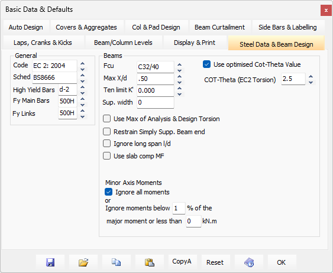The height and width of the screenshot is (273, 333).
Task: Click the Fcu field showing C32/40
Action: [156, 67]
